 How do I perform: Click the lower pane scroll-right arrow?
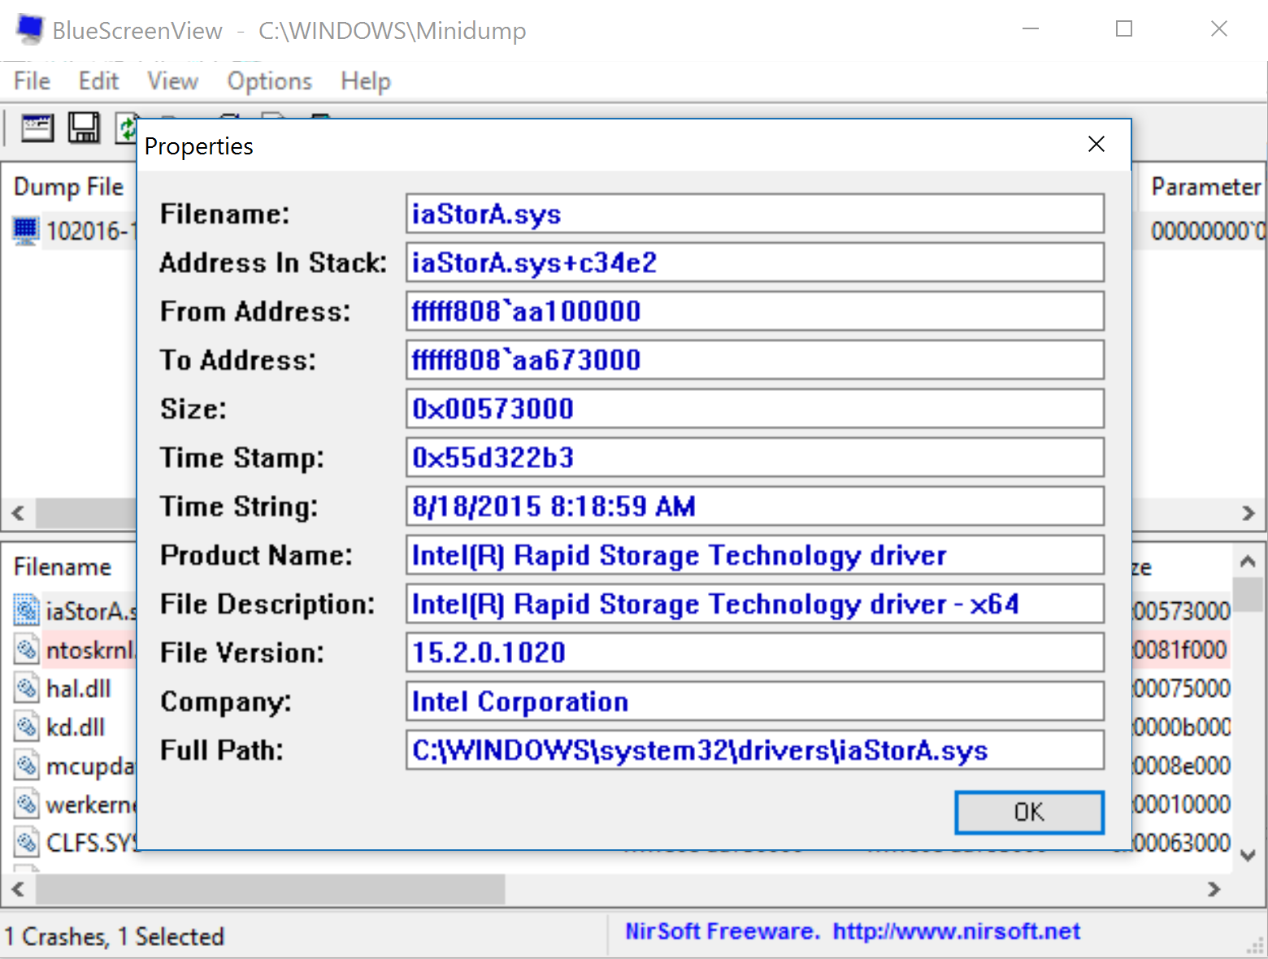pos(1214,889)
